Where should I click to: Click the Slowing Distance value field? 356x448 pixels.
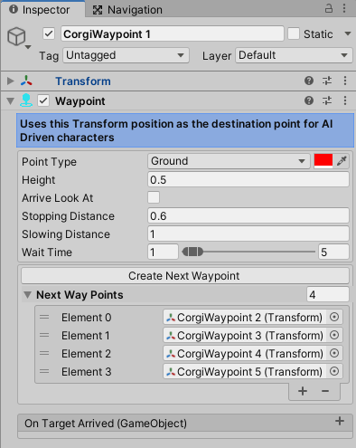click(x=248, y=234)
